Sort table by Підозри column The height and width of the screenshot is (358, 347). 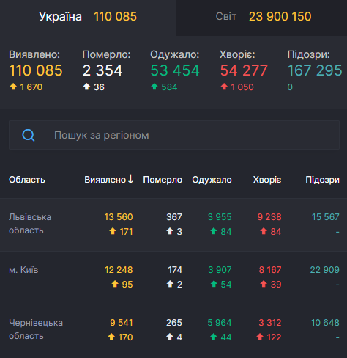tap(322, 180)
